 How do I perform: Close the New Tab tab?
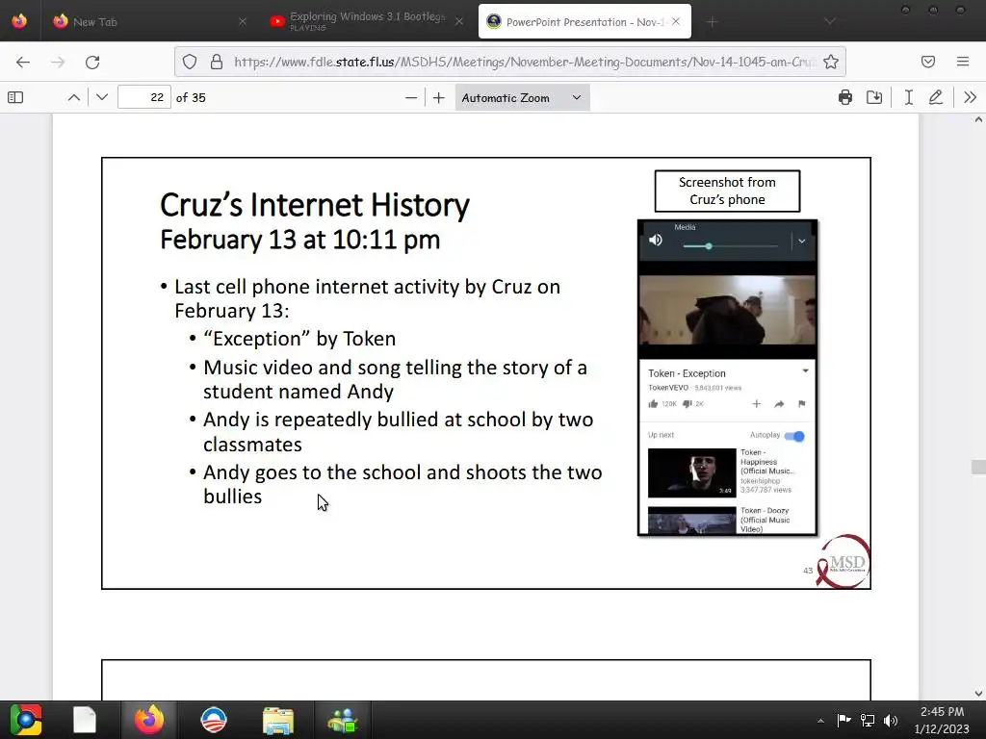click(x=243, y=22)
